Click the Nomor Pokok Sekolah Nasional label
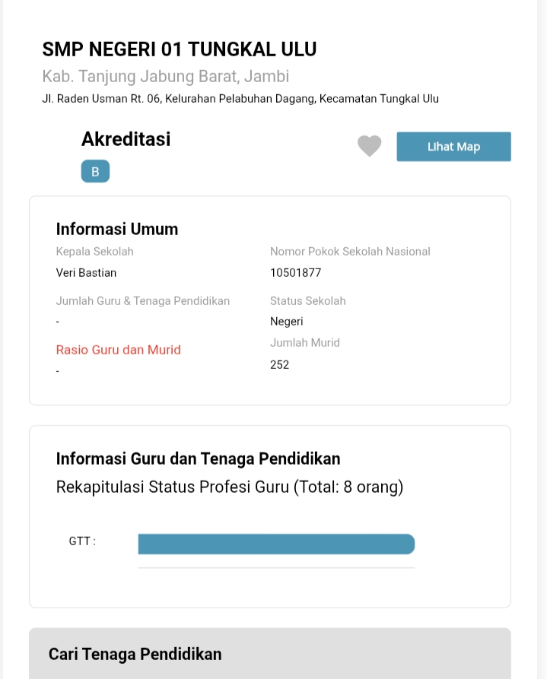Screen dimensions: 547x679 pos(350,252)
